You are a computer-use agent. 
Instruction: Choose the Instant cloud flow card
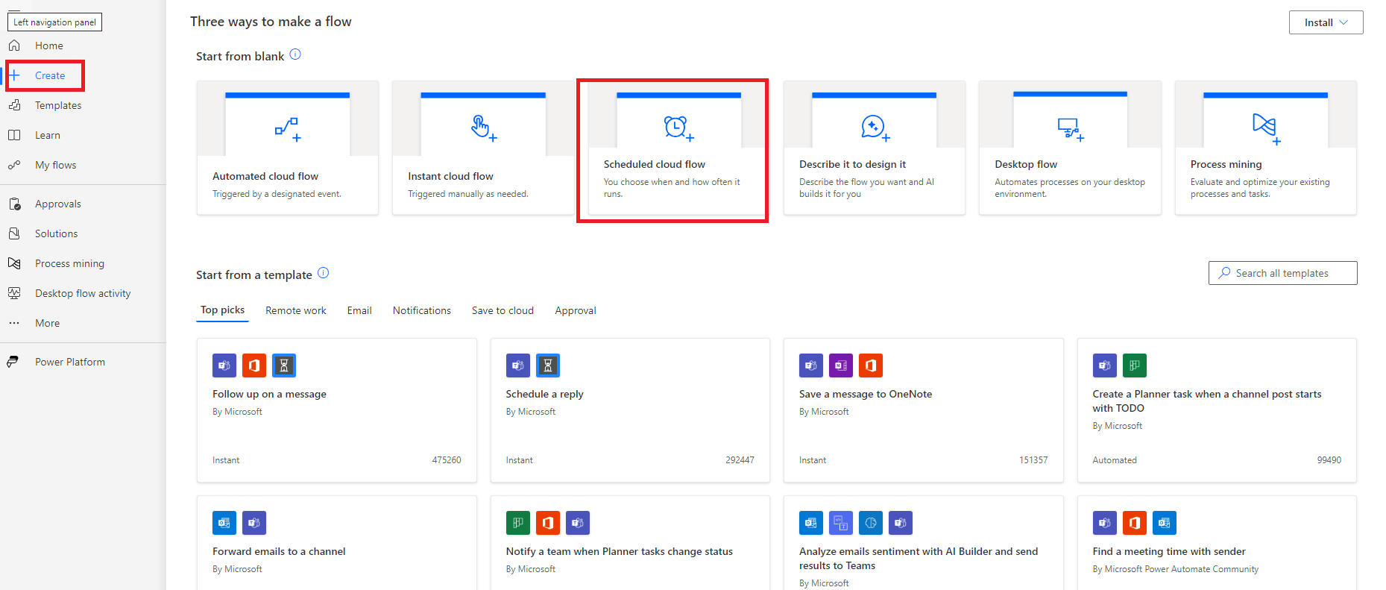[x=483, y=148]
